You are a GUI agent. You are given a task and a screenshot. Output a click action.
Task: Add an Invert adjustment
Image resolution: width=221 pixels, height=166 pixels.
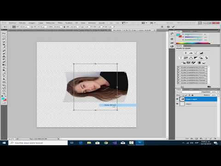pos(183,63)
